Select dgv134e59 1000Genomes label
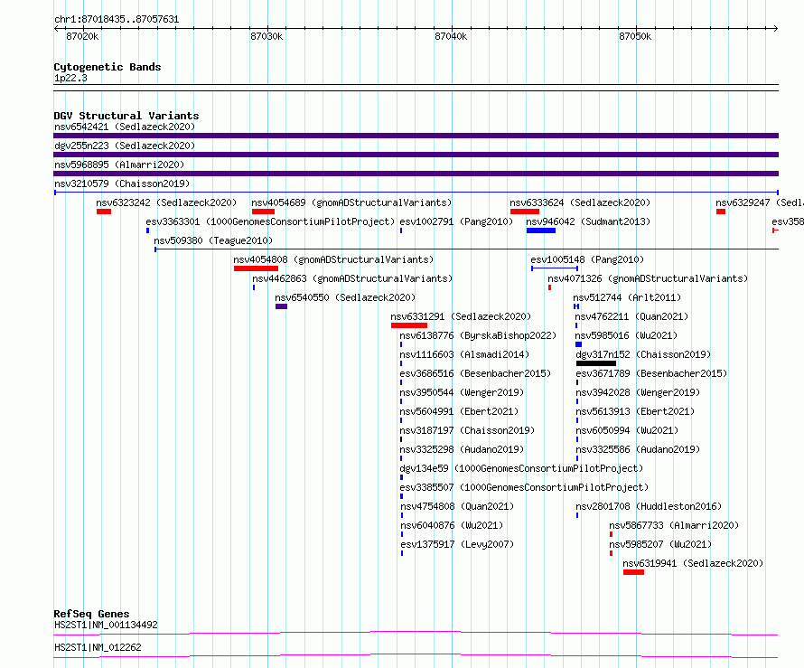The width and height of the screenshot is (804, 668). coord(521,468)
